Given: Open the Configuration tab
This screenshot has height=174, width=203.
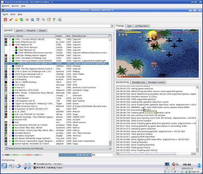Looking at the screenshot, I should click(142, 26).
